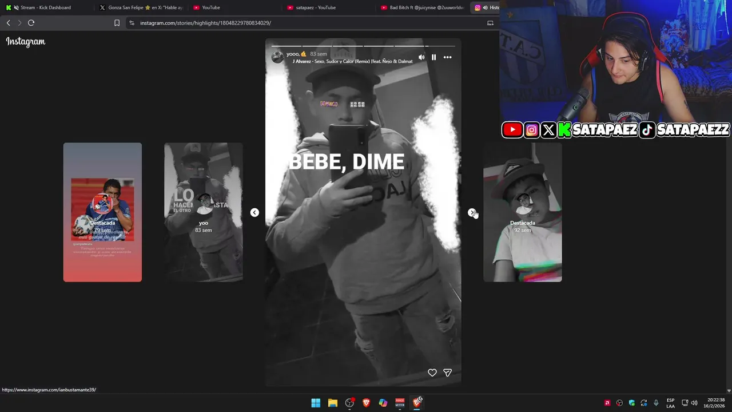Advance to the next story with the right arrow
The width and height of the screenshot is (732, 412).
click(x=472, y=212)
